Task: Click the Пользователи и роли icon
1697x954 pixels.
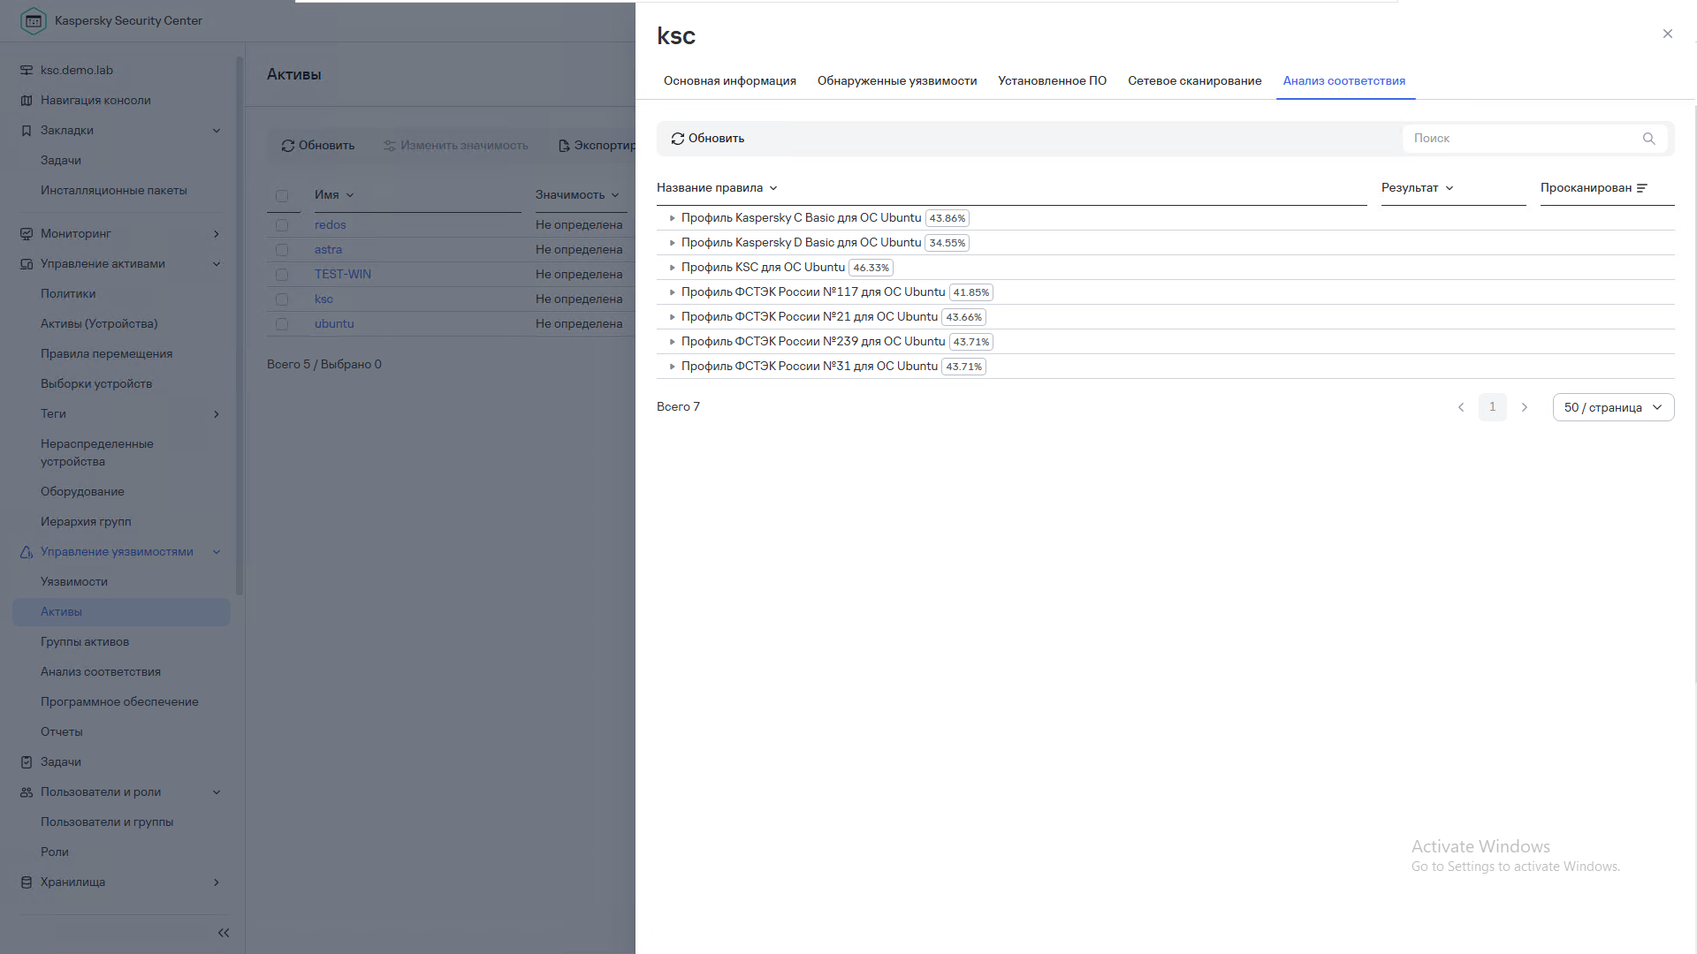Action: (27, 792)
